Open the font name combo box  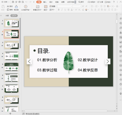point(65,6)
